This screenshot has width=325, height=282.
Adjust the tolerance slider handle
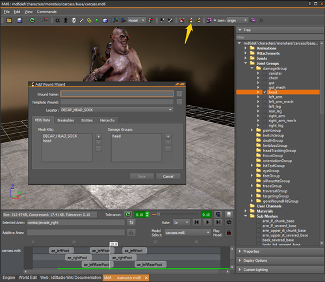click(x=159, y=214)
